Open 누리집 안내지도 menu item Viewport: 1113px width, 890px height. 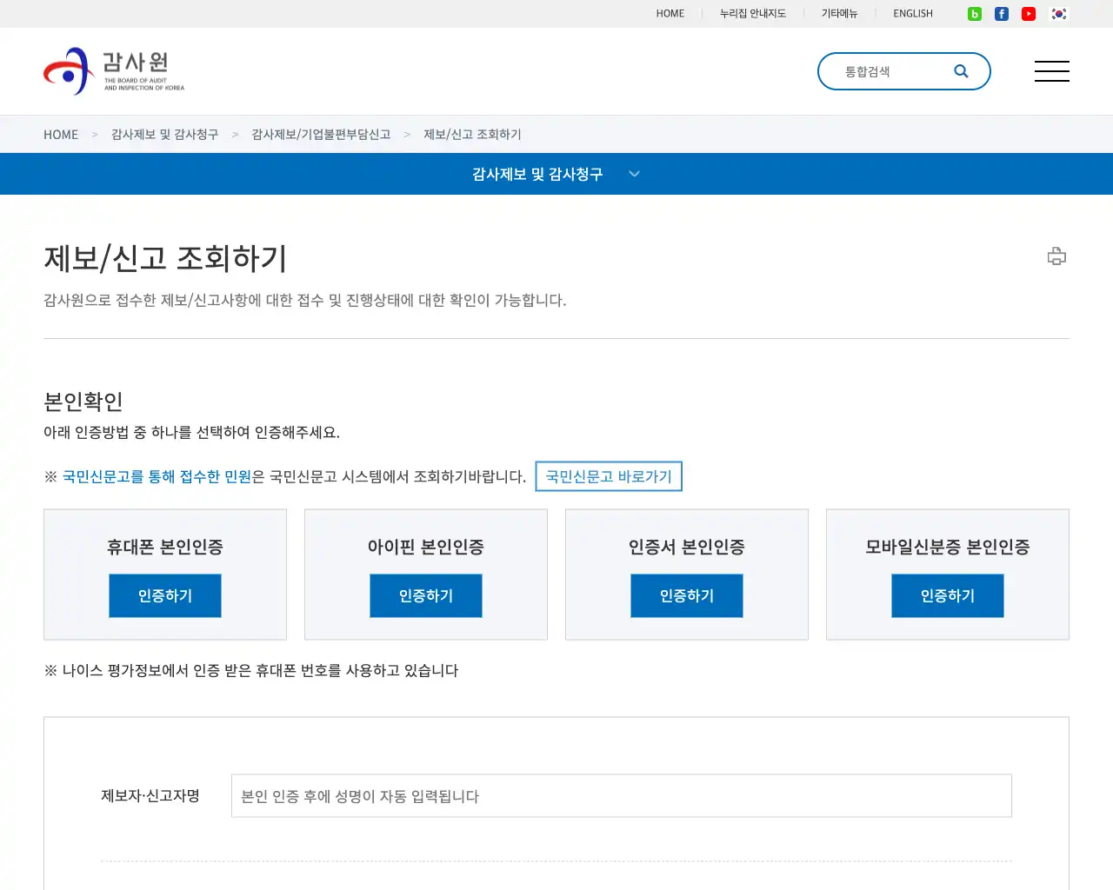tap(753, 14)
